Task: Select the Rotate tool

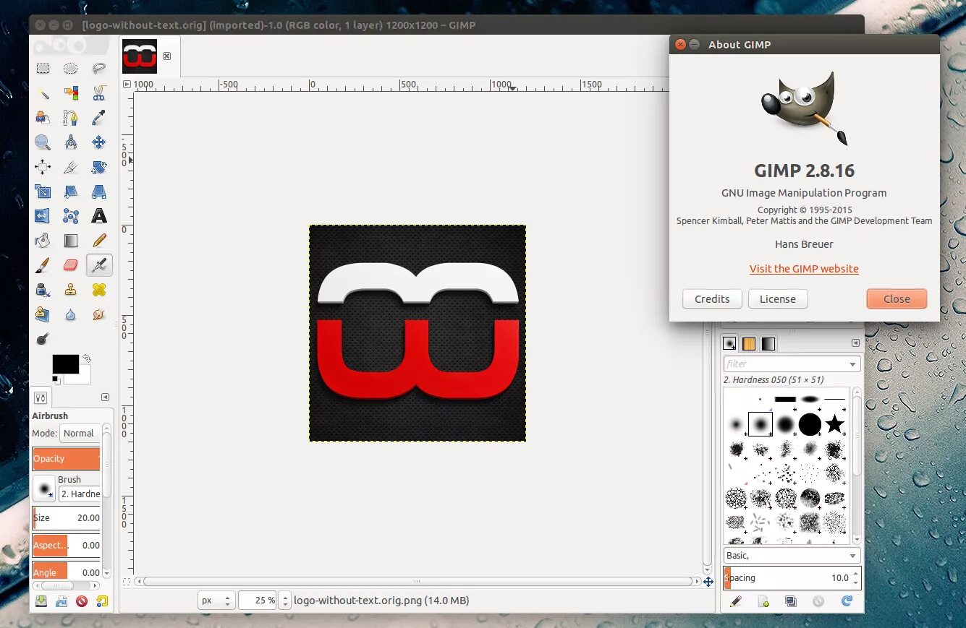Action: pos(99,167)
